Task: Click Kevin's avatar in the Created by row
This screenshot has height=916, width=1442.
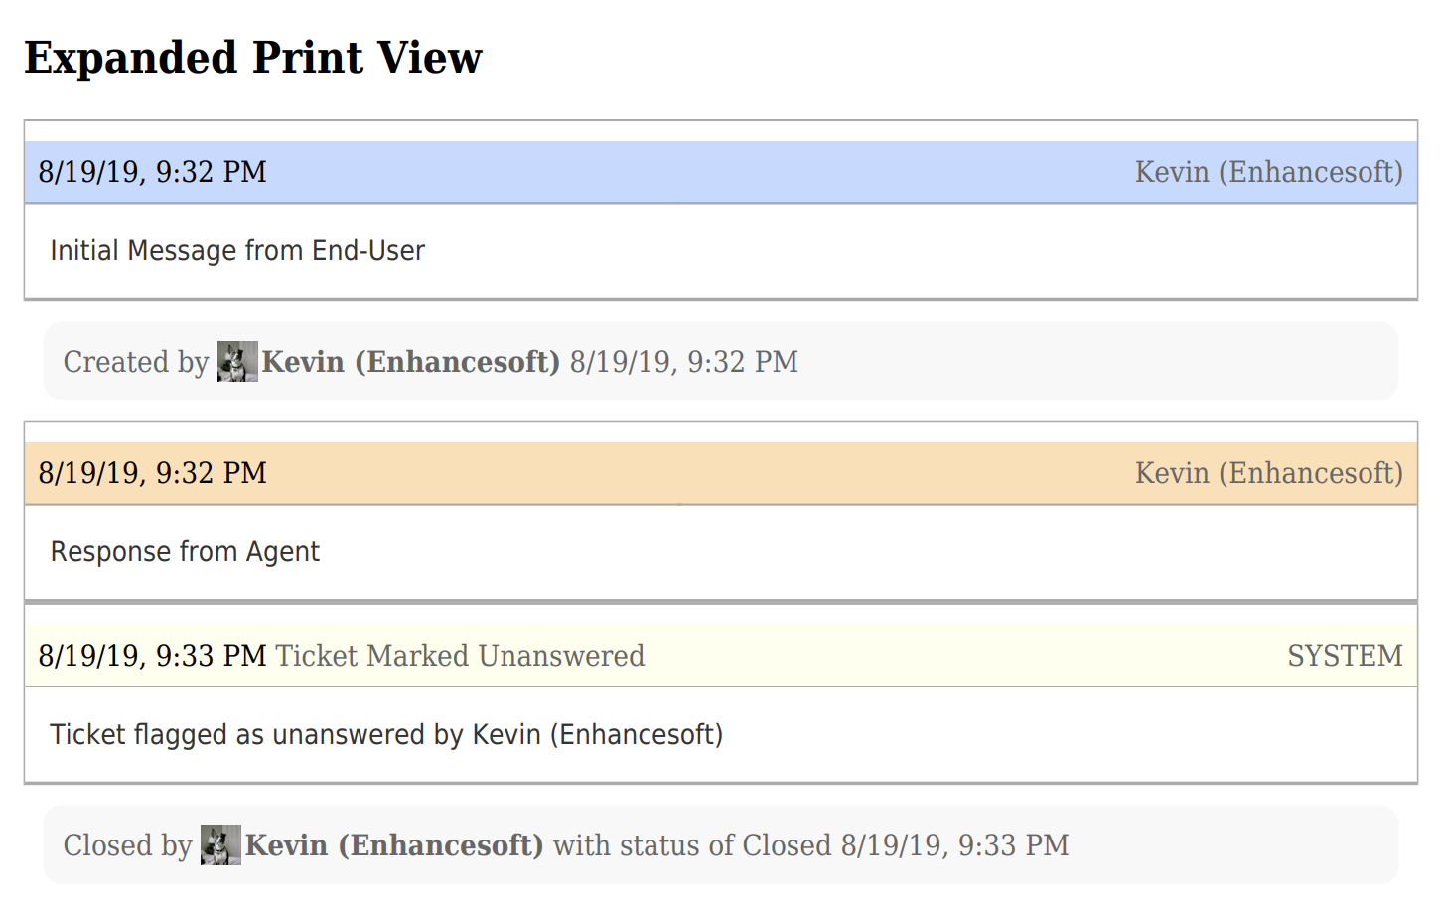Action: [237, 362]
